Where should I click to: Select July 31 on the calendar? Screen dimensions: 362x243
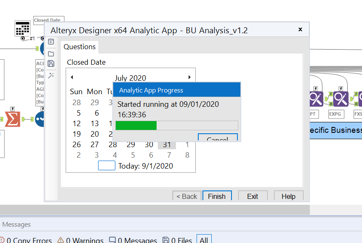click(x=167, y=144)
